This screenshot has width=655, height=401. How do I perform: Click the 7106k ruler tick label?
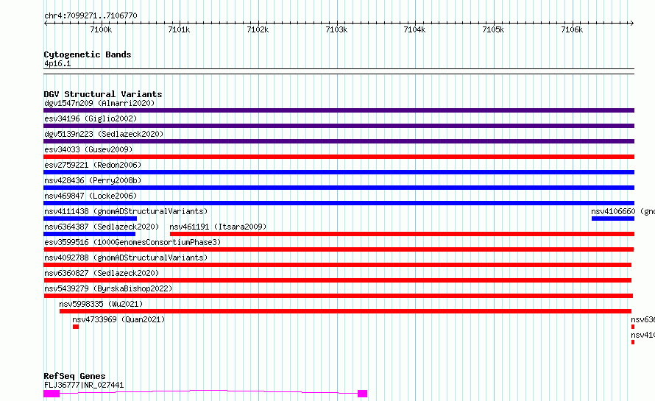click(x=572, y=29)
